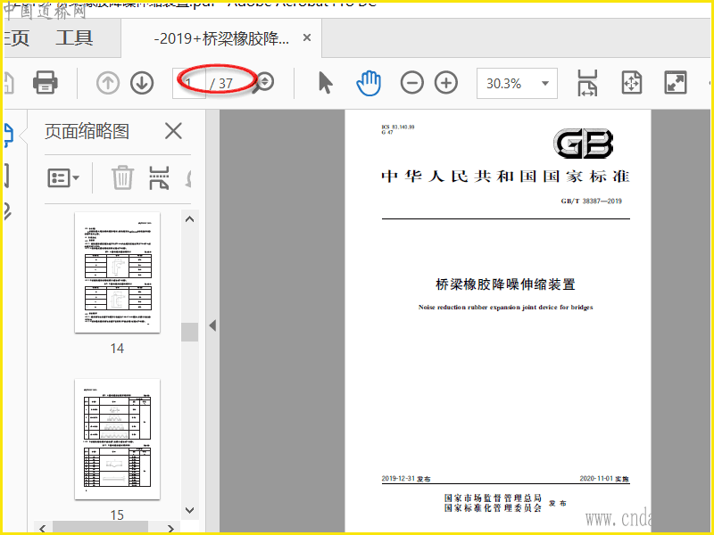Close the 桥梁橡胶降噪 document tab
Viewport: 714px width, 535px height.
307,37
